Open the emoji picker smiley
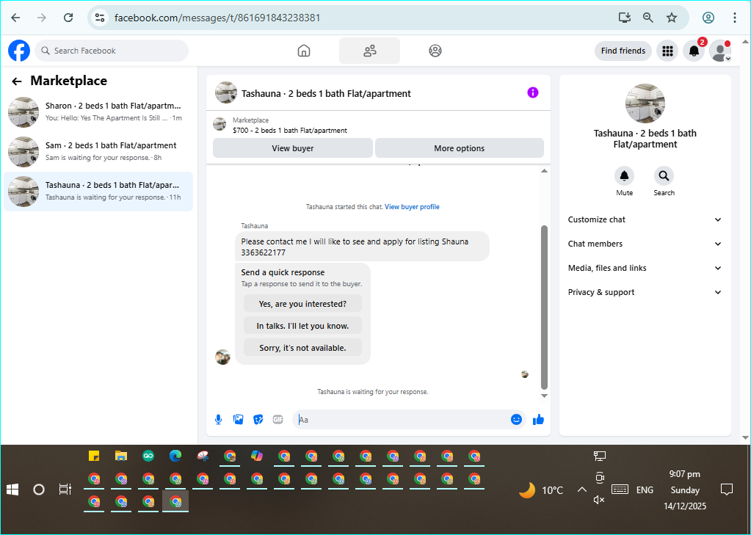This screenshot has width=751, height=535. [x=516, y=420]
